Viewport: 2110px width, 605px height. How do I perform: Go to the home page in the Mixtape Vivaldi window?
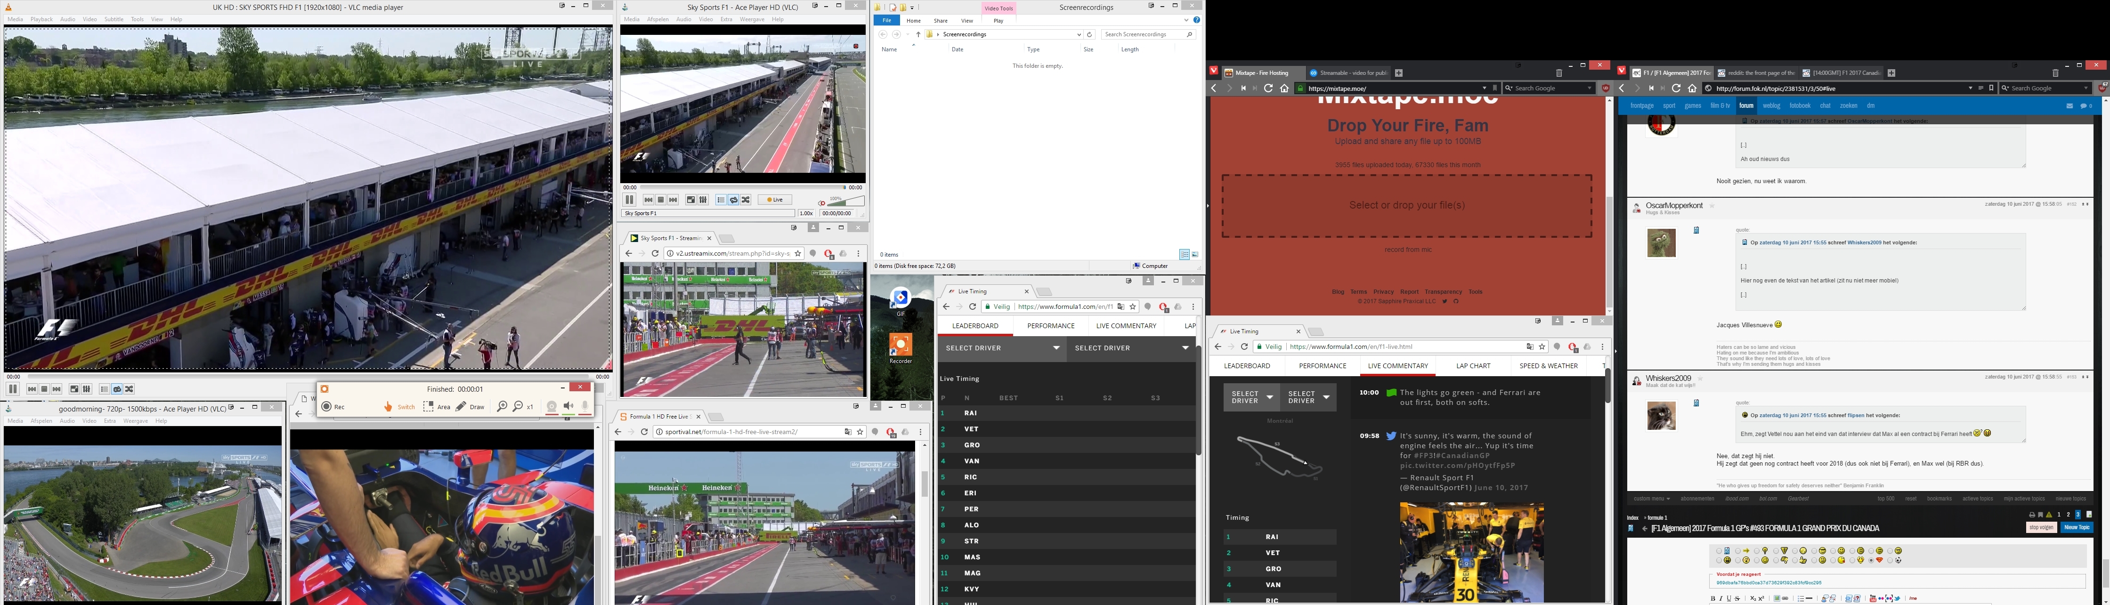pos(1284,89)
